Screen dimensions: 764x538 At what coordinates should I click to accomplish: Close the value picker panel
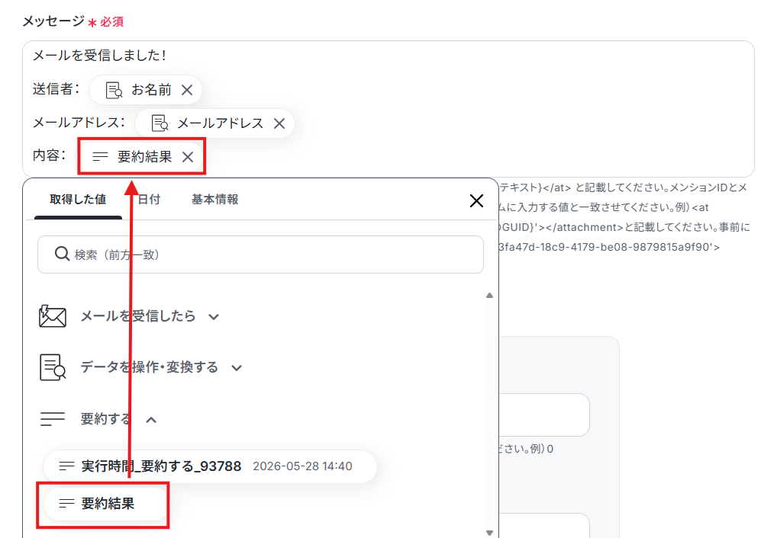(476, 200)
